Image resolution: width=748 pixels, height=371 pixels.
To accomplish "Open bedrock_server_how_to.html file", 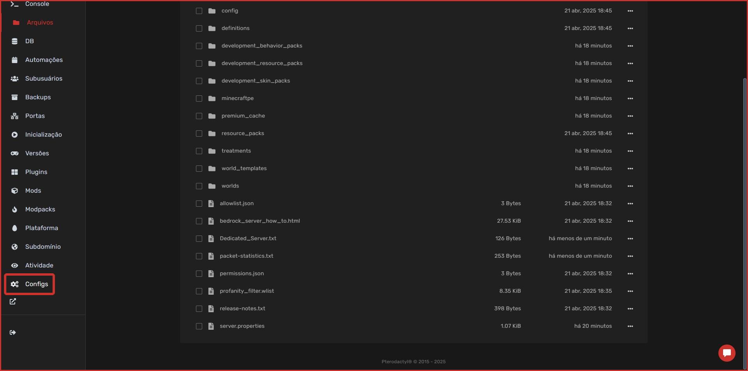I will (x=260, y=221).
